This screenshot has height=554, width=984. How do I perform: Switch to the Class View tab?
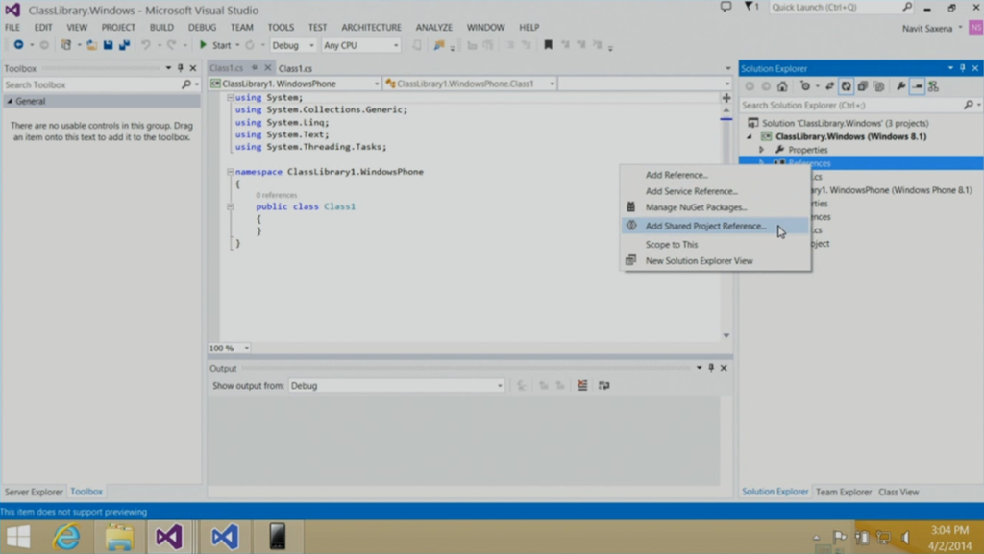coord(898,492)
